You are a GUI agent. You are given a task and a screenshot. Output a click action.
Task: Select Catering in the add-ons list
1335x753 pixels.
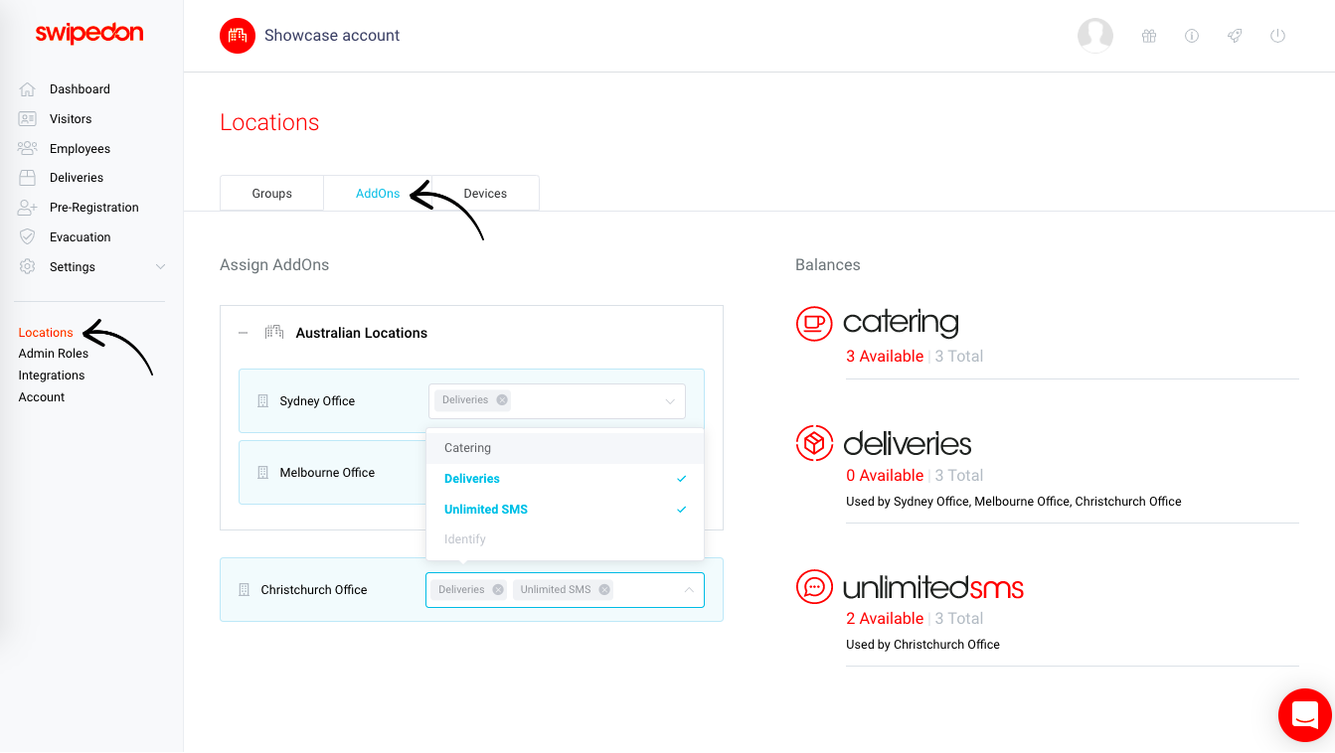[x=565, y=448]
